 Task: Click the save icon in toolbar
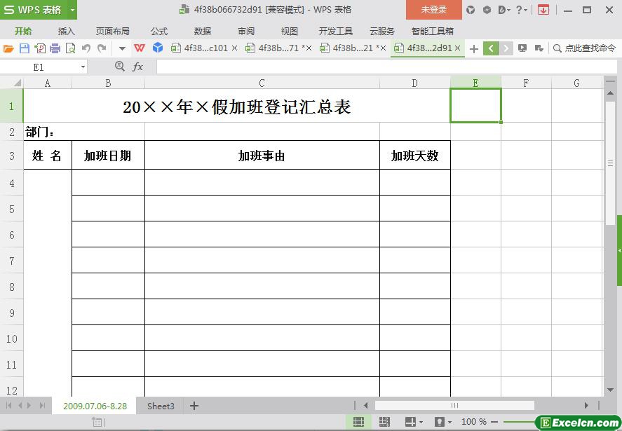click(24, 48)
